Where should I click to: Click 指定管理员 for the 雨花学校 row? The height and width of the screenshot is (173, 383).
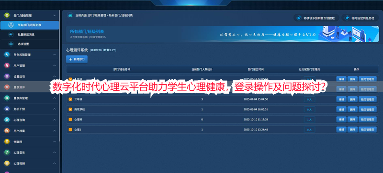click(367, 109)
